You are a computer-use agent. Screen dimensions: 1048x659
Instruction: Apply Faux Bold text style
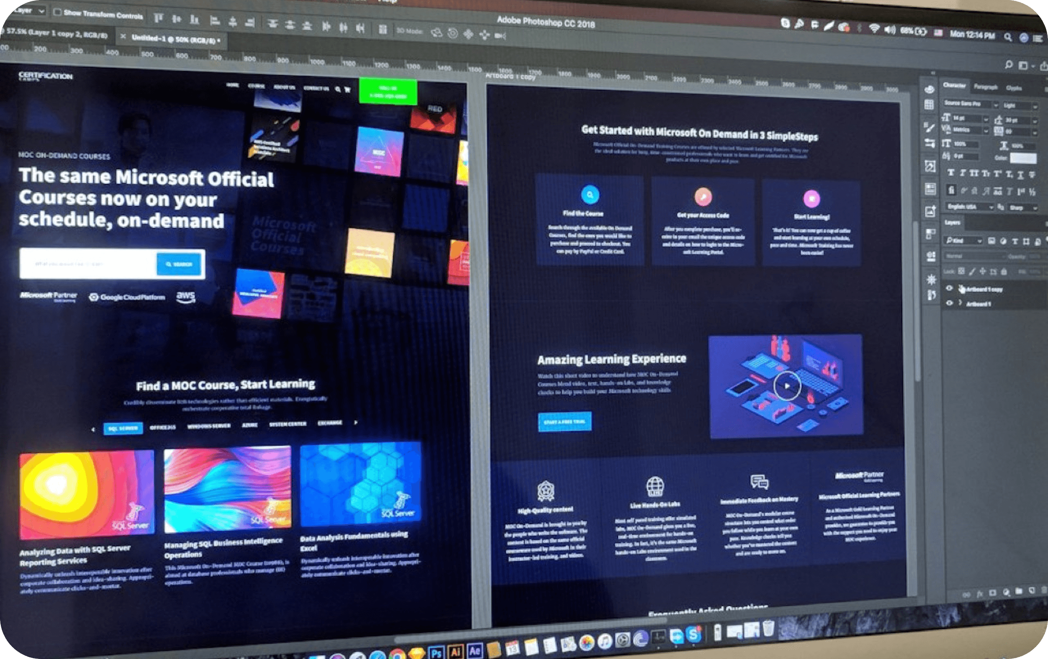[x=951, y=173]
